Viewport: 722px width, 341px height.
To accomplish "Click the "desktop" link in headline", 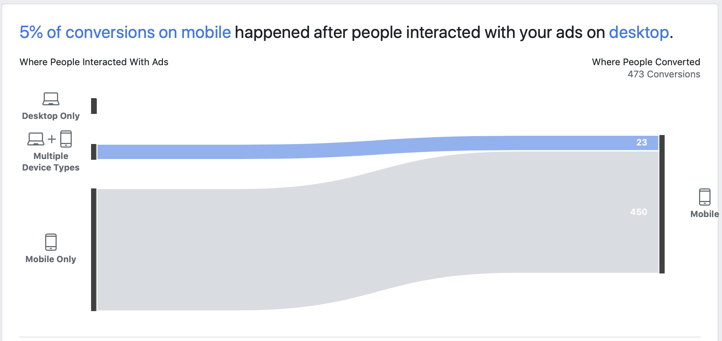I will pyautogui.click(x=639, y=33).
